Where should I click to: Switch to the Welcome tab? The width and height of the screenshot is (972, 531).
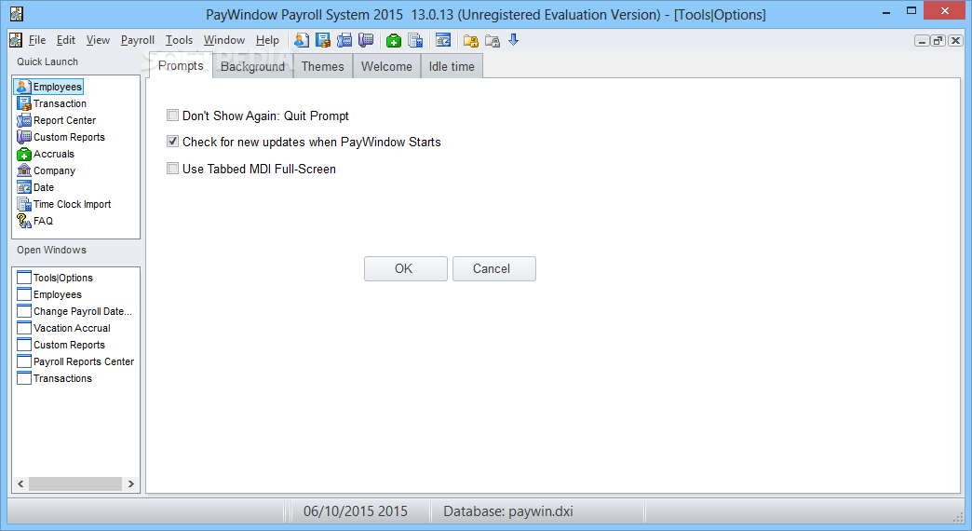tap(386, 66)
